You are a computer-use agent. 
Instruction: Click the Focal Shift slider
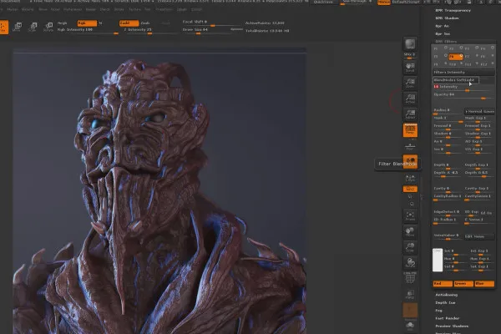click(212, 23)
